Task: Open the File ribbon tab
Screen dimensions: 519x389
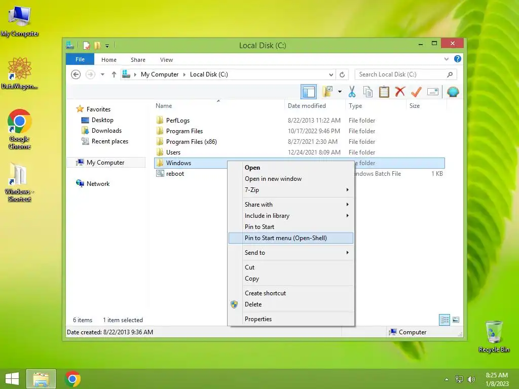Action: click(x=80, y=59)
